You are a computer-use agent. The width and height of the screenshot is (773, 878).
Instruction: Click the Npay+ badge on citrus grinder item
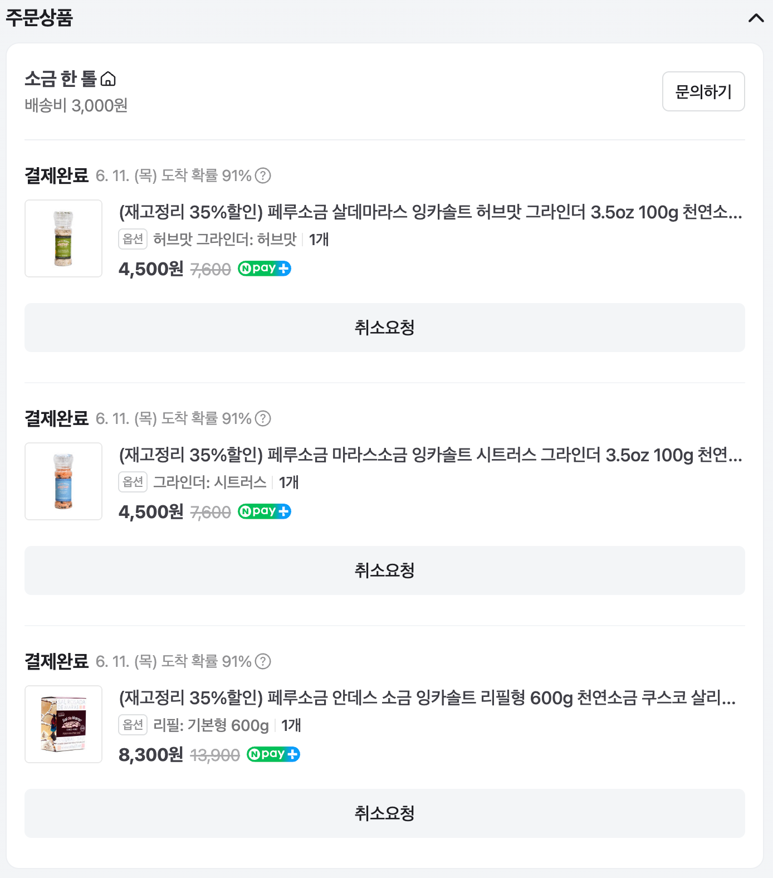tap(265, 511)
